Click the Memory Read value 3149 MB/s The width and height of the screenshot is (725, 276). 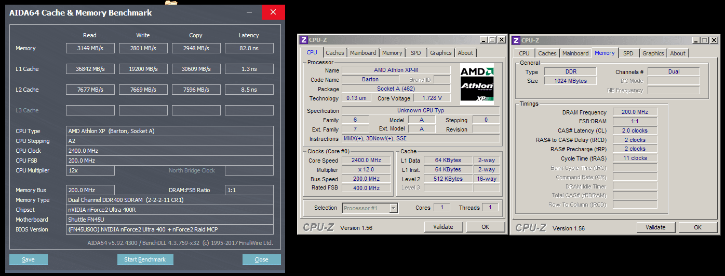(90, 48)
